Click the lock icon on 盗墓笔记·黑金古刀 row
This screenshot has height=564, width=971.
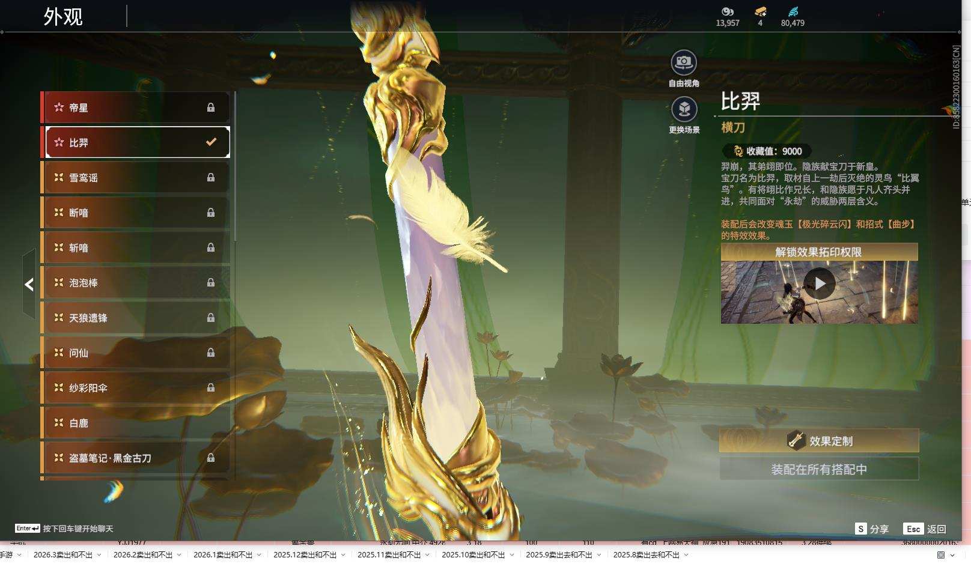[211, 458]
